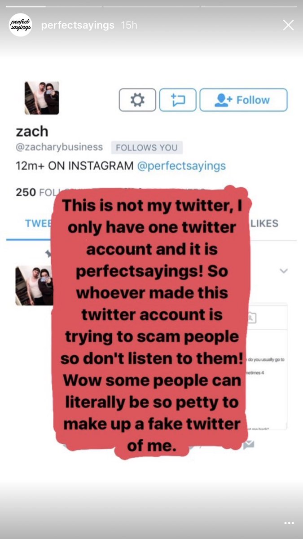
Task: Open the @perfectsayings bio link
Action: click(x=181, y=166)
